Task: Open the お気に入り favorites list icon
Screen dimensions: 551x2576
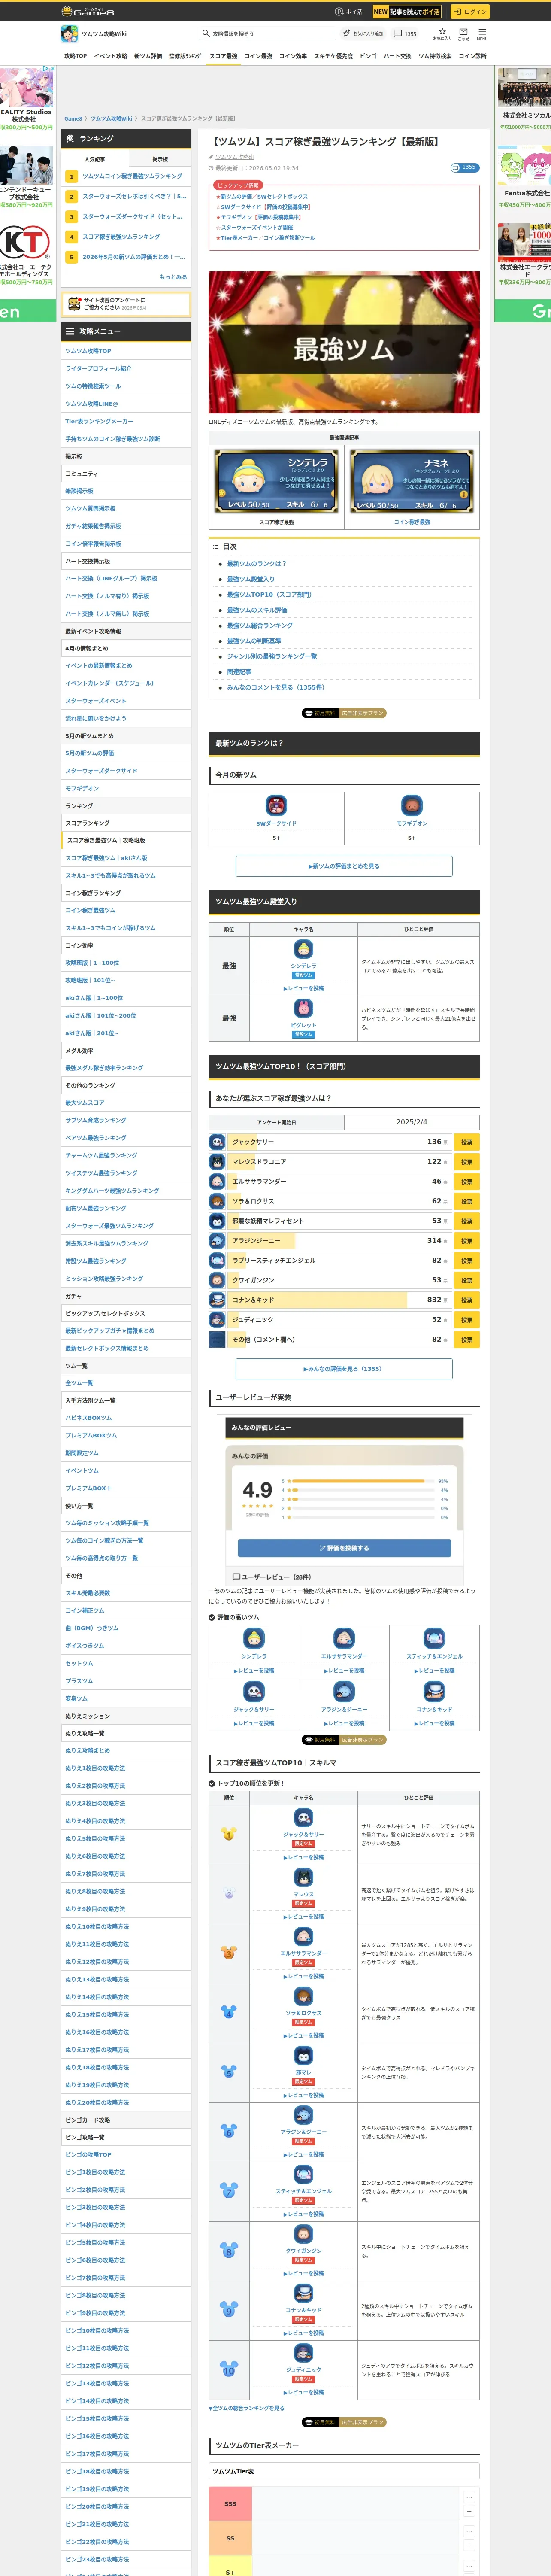Action: tap(442, 33)
